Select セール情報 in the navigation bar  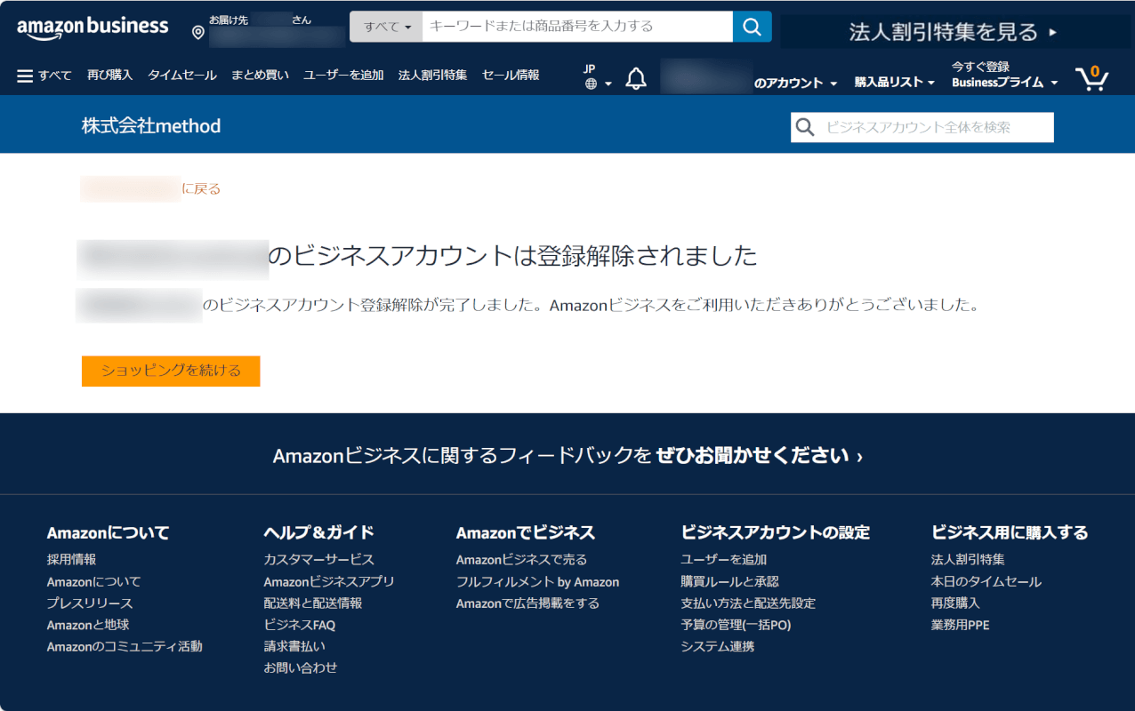511,76
